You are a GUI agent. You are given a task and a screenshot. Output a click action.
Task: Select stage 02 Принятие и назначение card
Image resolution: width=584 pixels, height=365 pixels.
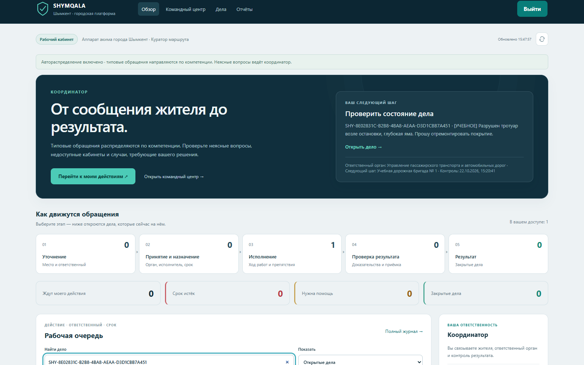189,254
